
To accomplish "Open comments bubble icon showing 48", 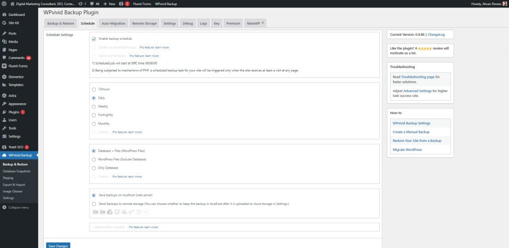I will click(92, 4).
